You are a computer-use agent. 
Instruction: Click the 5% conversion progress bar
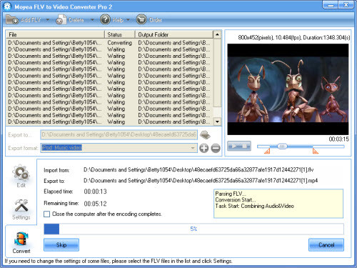(x=193, y=229)
